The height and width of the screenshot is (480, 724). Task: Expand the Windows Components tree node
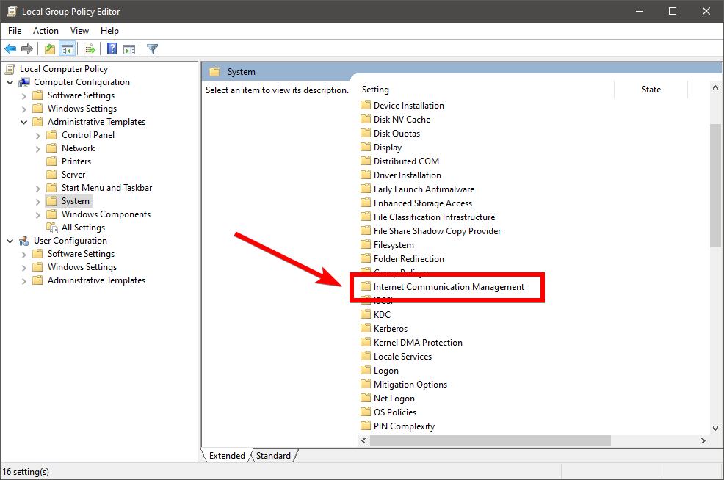coord(38,214)
